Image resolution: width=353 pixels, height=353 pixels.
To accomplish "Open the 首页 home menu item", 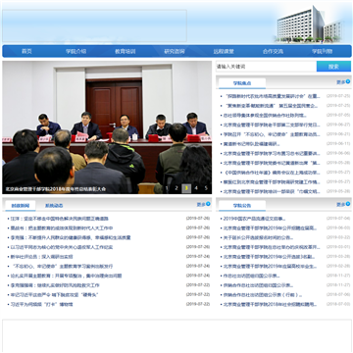I will coord(26,51).
